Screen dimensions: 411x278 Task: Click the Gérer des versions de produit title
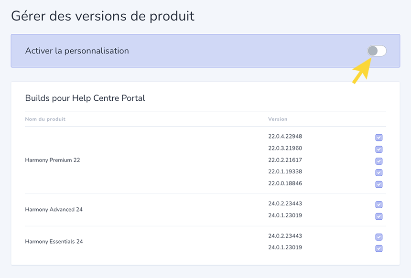(102, 16)
